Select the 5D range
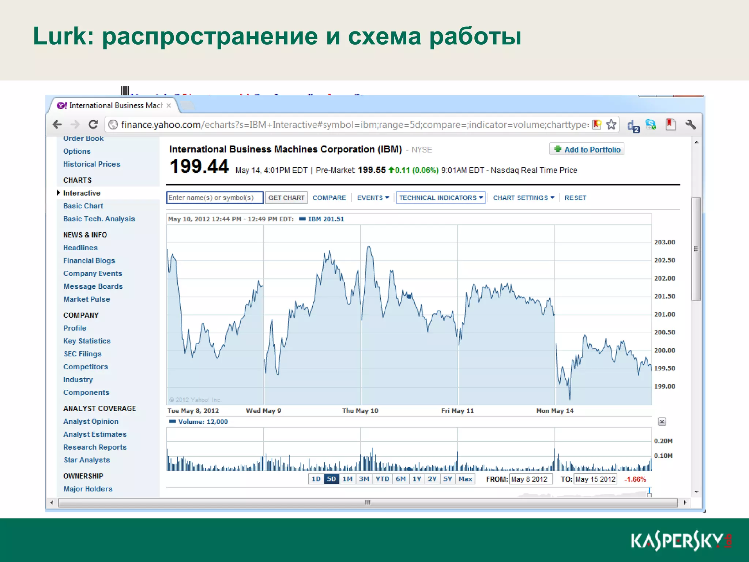The height and width of the screenshot is (562, 749). click(x=331, y=479)
